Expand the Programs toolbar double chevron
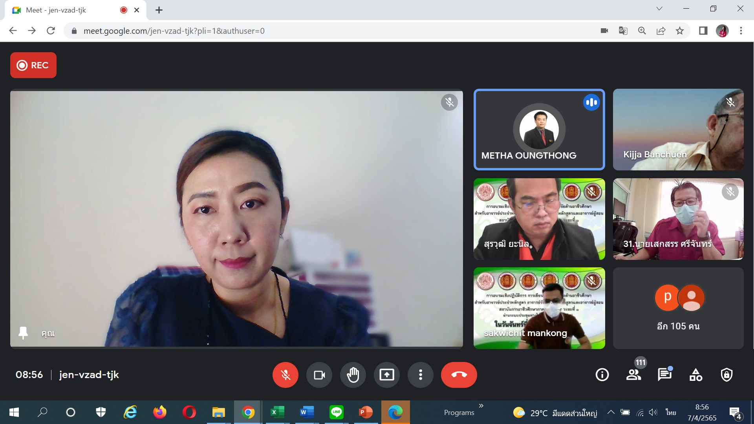This screenshot has width=754, height=424. (x=481, y=406)
